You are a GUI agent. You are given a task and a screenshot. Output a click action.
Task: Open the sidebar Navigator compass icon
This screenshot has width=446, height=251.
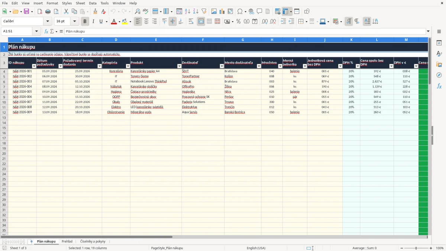439,75
